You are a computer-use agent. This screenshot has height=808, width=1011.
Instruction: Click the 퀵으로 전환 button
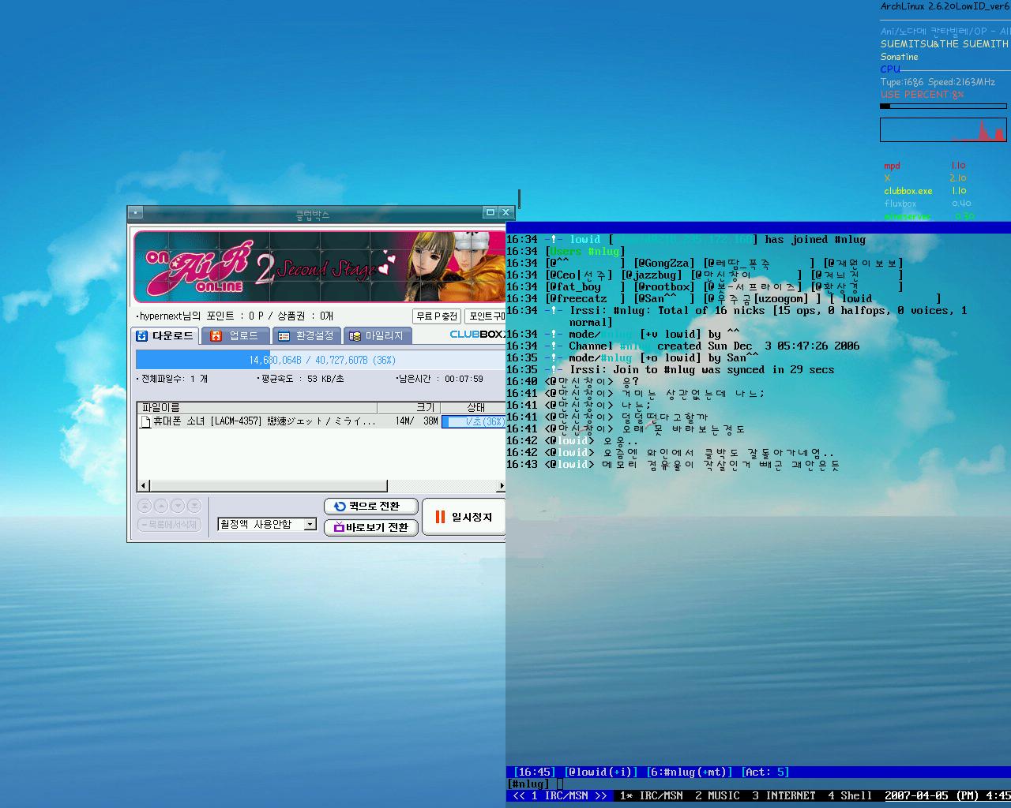tap(371, 507)
